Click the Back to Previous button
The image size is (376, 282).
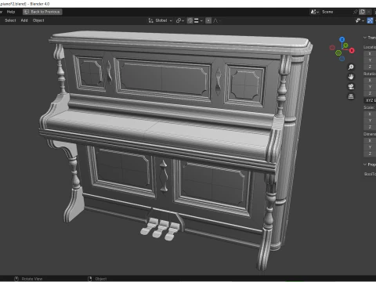coord(42,12)
